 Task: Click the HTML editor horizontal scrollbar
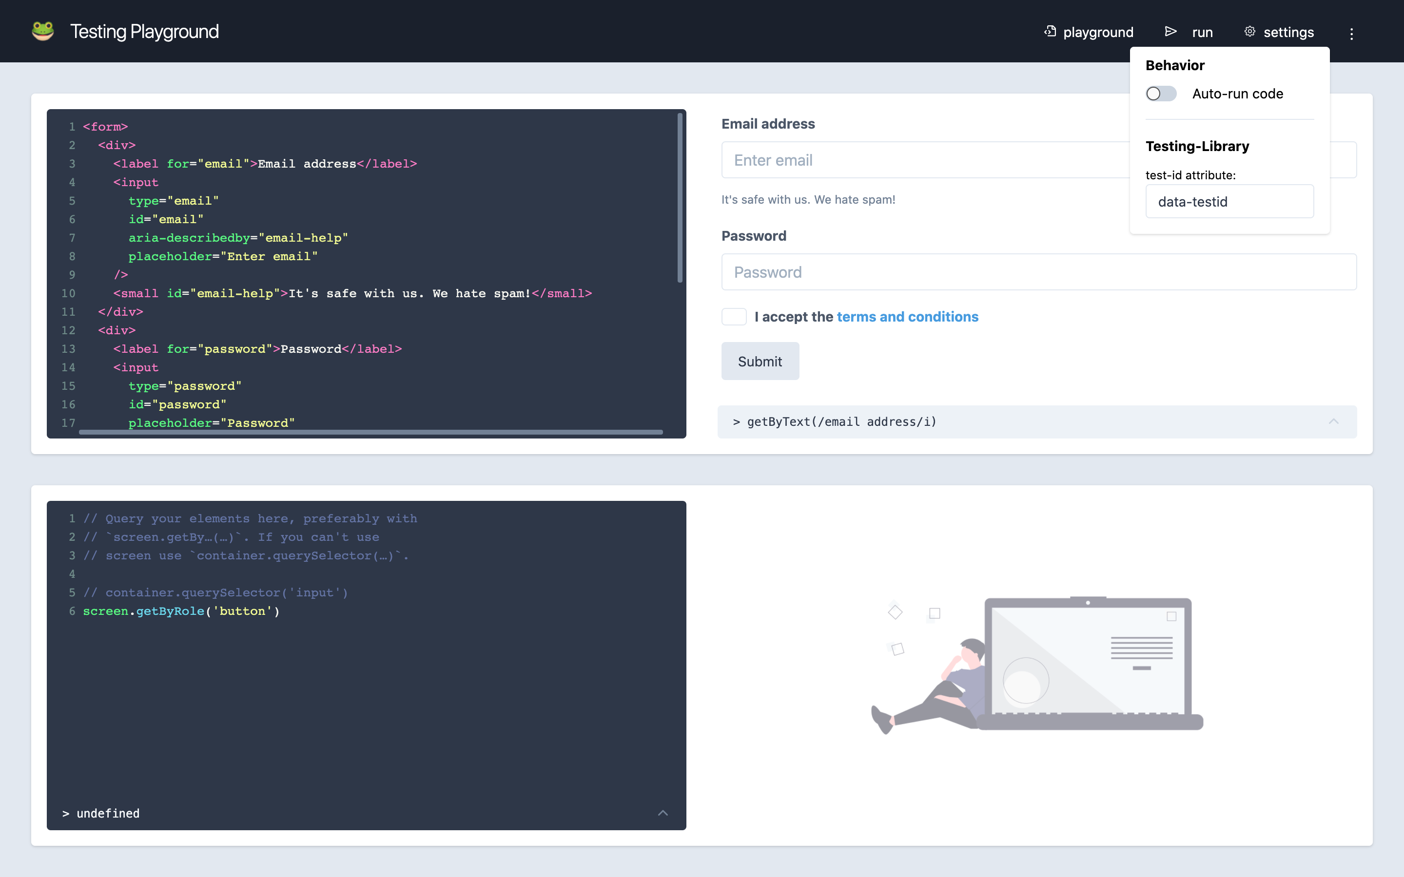click(371, 432)
